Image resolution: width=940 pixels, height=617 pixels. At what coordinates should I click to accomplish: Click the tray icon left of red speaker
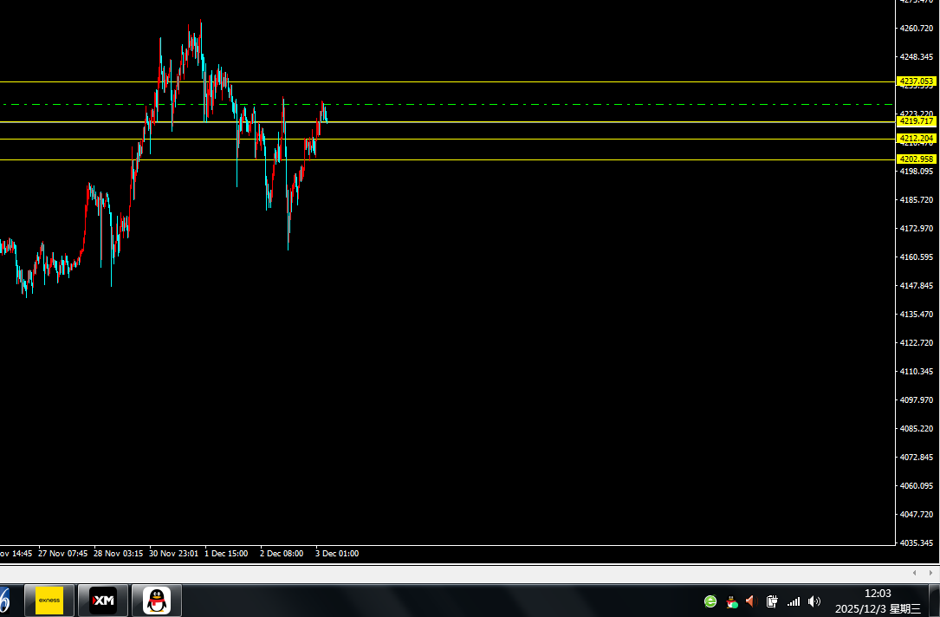click(x=731, y=601)
